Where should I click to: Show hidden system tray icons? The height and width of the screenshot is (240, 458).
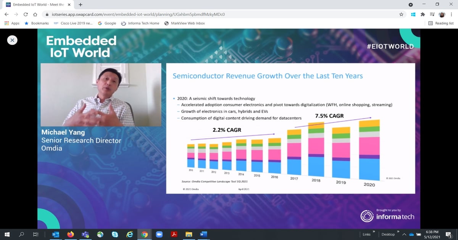(404, 234)
